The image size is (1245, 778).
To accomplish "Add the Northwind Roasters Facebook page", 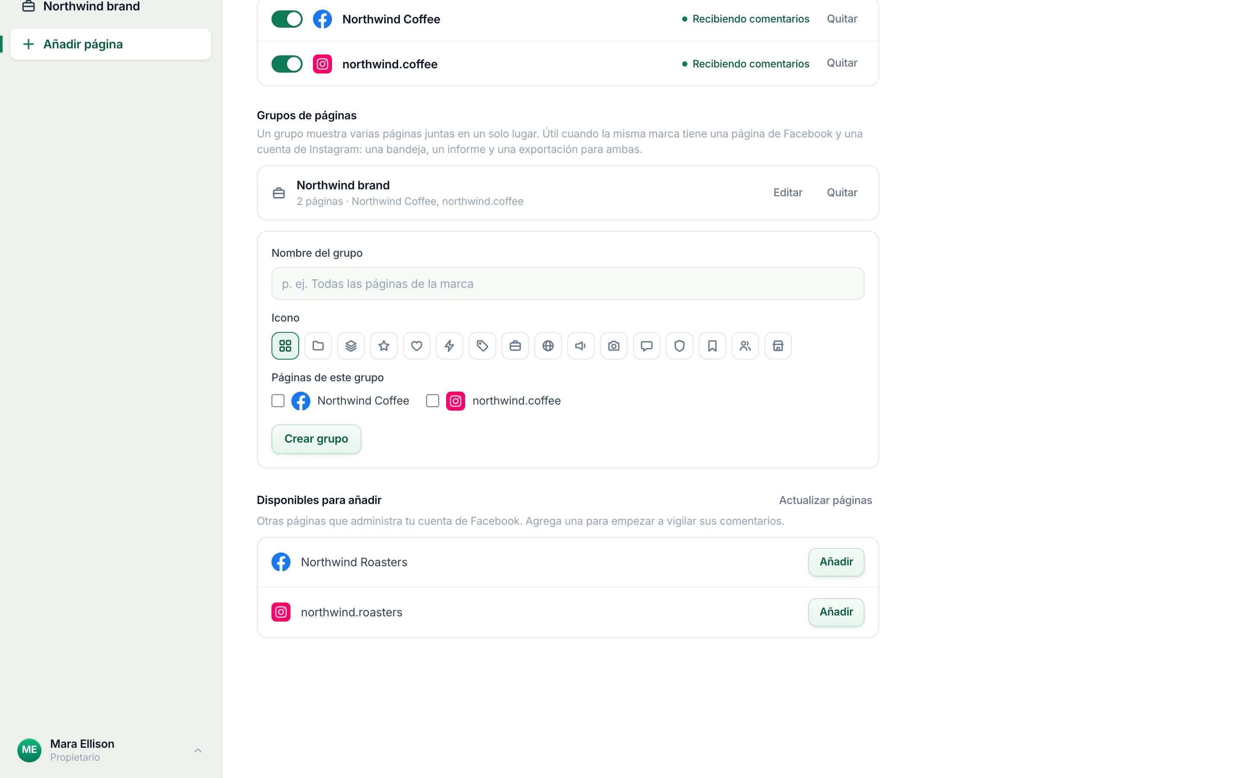I will coord(836,562).
